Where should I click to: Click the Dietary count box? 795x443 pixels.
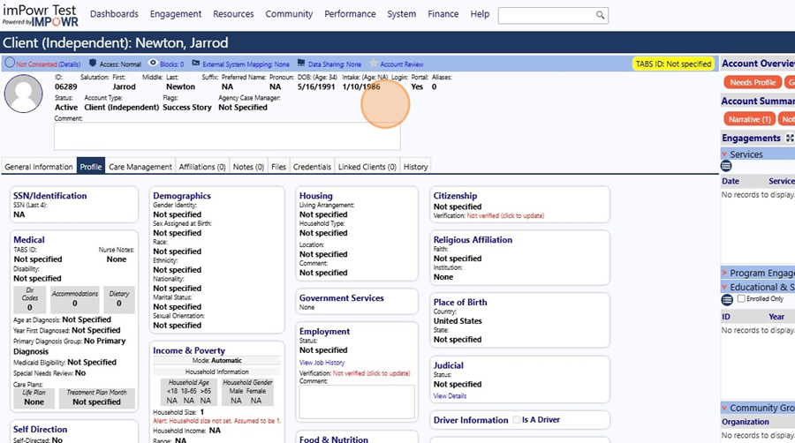(x=119, y=299)
